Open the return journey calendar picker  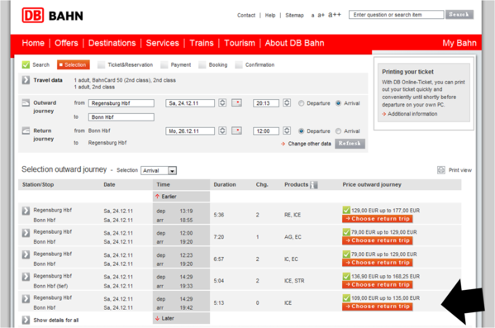236,131
